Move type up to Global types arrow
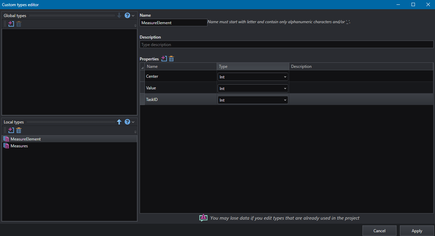The image size is (435, 236). click(x=119, y=122)
